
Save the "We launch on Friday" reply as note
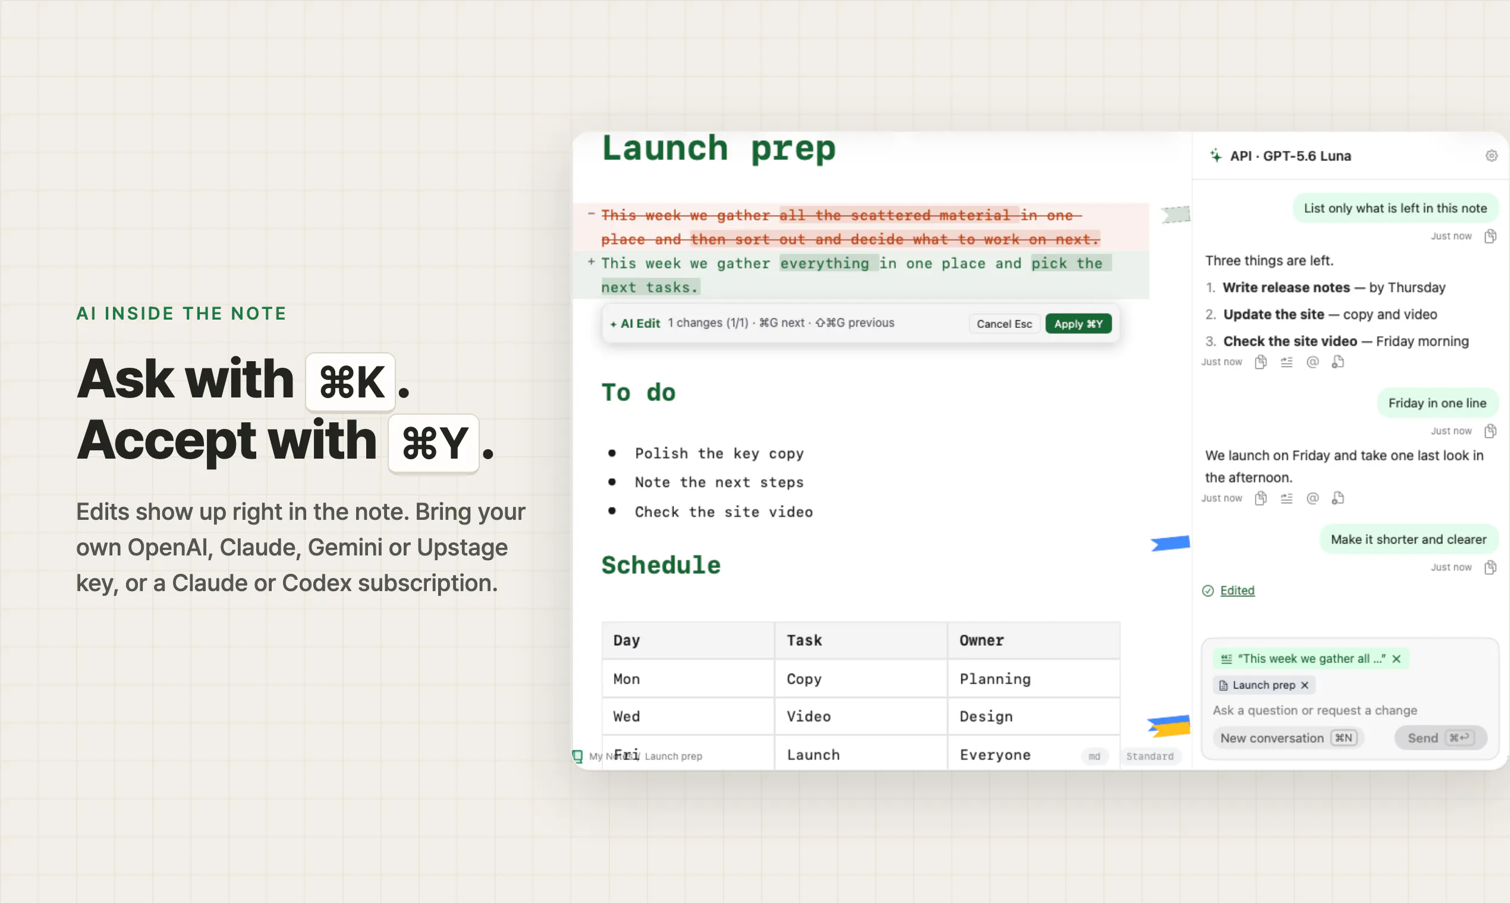(1338, 498)
